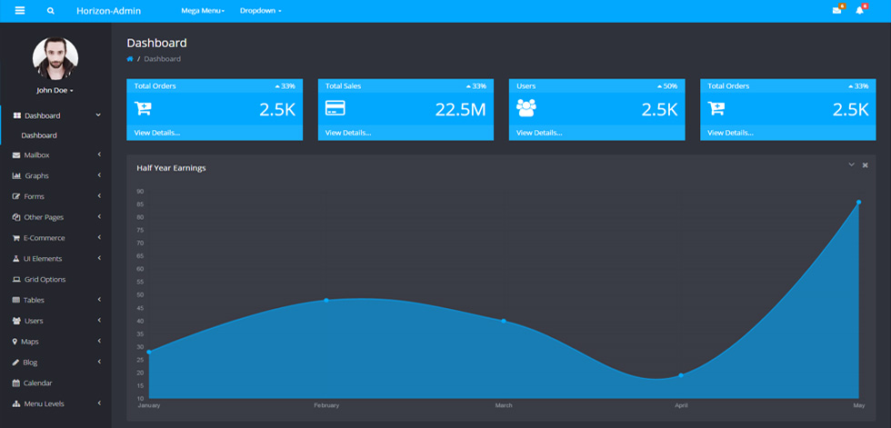Select Mailbox label in sidebar

[36, 155]
